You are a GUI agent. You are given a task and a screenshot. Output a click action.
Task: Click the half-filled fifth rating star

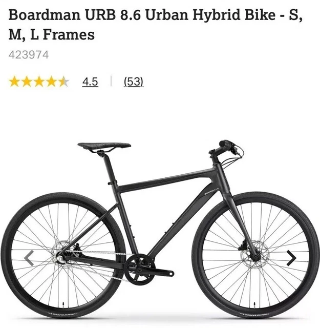[63, 81]
